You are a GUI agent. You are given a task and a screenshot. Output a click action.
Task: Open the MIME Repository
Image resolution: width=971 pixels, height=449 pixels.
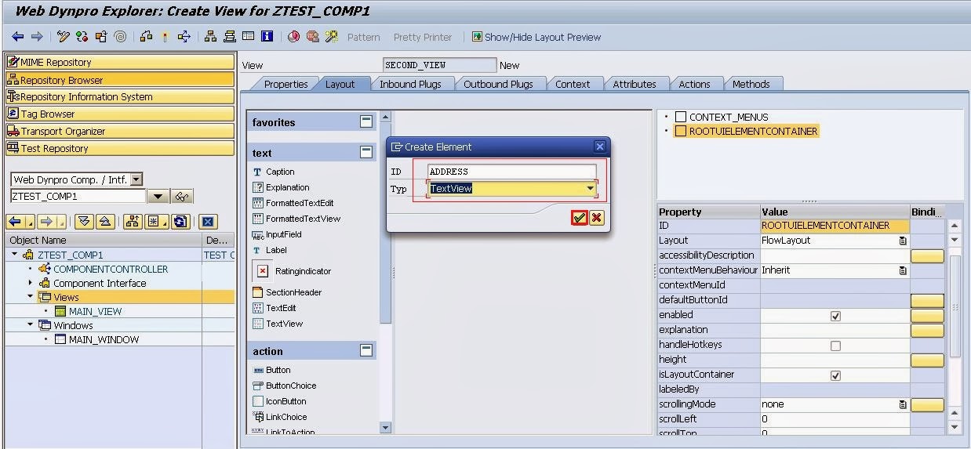[120, 62]
